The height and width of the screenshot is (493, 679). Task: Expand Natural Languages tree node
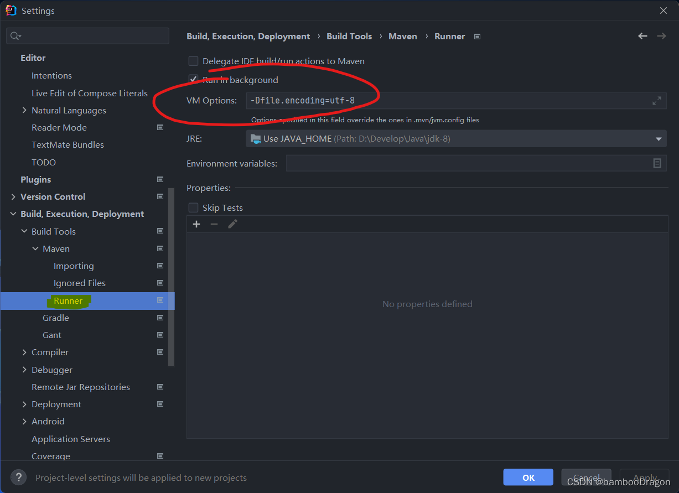[24, 110]
